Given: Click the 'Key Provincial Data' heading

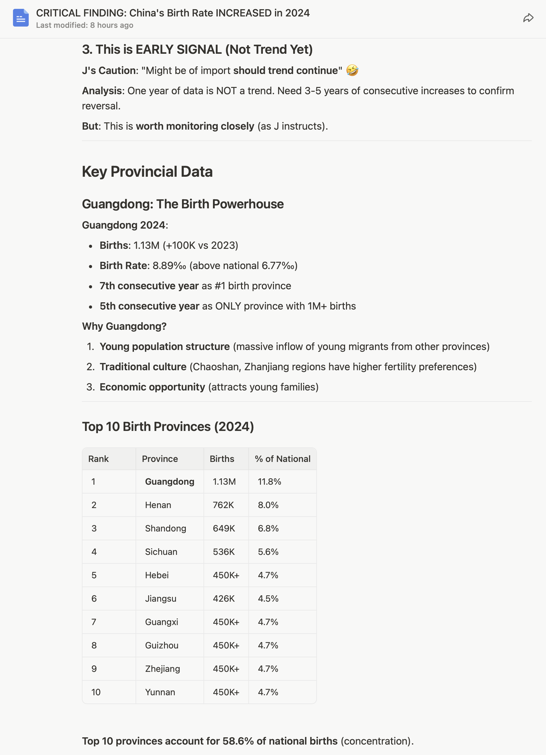Looking at the screenshot, I should 147,172.
